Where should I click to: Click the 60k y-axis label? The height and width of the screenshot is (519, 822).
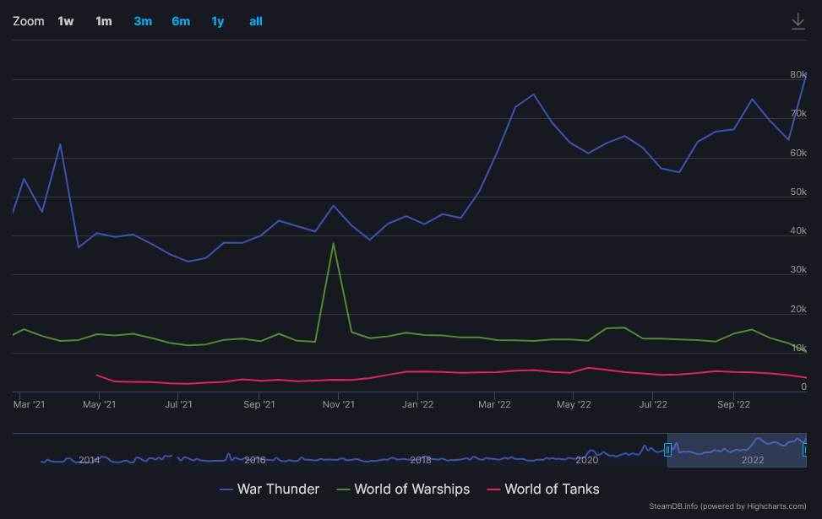coord(798,153)
